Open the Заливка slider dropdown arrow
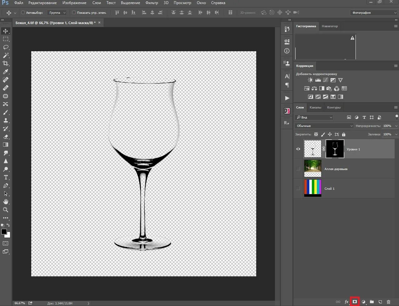Image resolution: width=399 pixels, height=306 pixels. [x=396, y=134]
